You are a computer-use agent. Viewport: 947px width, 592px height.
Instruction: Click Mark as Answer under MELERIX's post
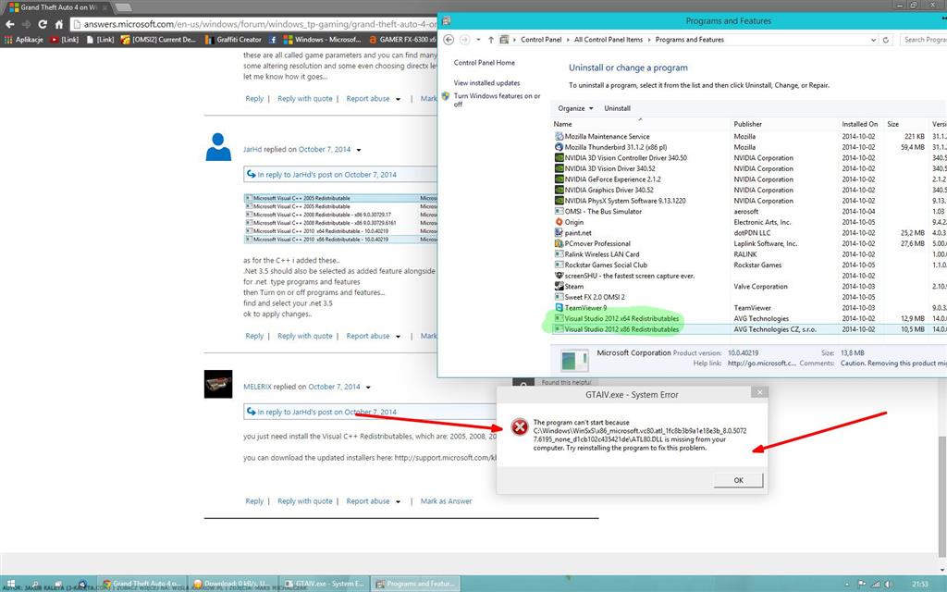(x=446, y=500)
